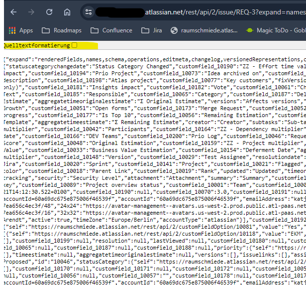The width and height of the screenshot is (306, 285).
Task: Click "Insights impact" in the JSON
Action: (x=116, y=87)
